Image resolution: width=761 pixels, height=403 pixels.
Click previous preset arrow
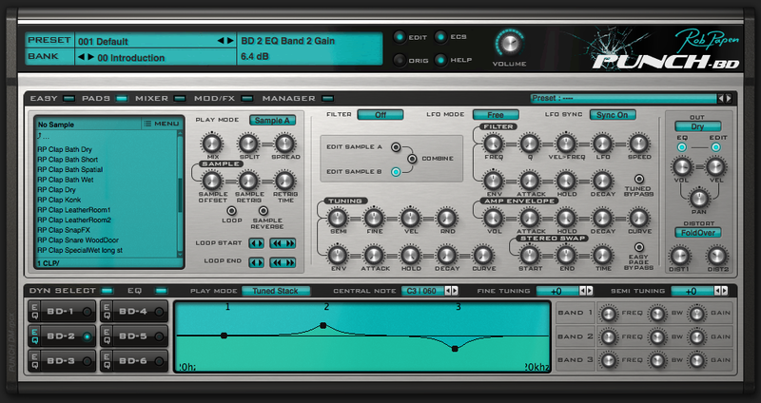222,41
